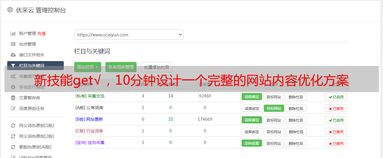
Task: Click 词库绑定 for the 行业词库 row
Action: (x=252, y=131)
